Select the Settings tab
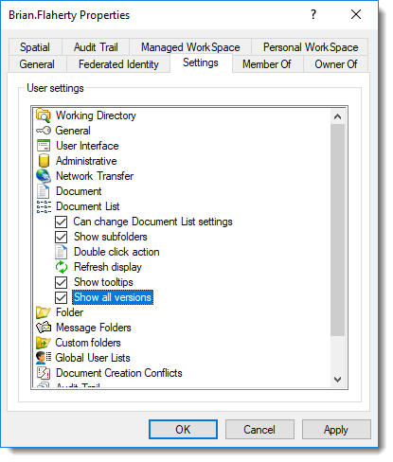 (x=201, y=62)
